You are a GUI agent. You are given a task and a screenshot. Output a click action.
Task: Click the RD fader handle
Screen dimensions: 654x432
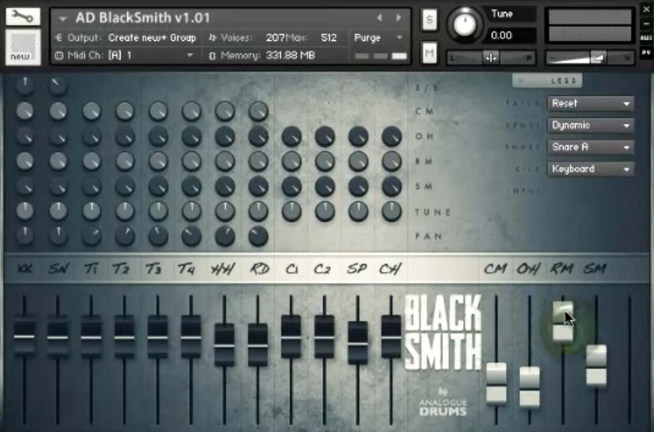pyautogui.click(x=258, y=346)
